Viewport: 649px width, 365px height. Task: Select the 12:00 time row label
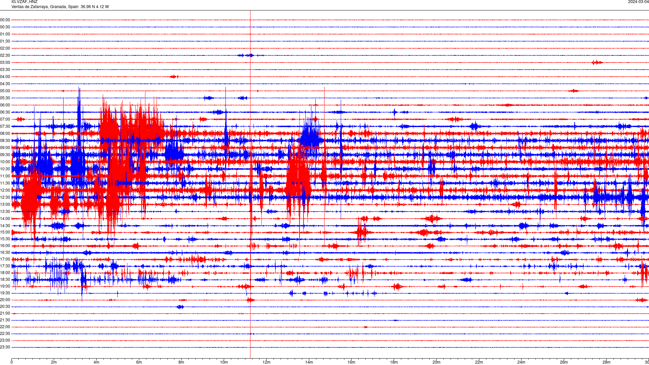(x=5, y=190)
